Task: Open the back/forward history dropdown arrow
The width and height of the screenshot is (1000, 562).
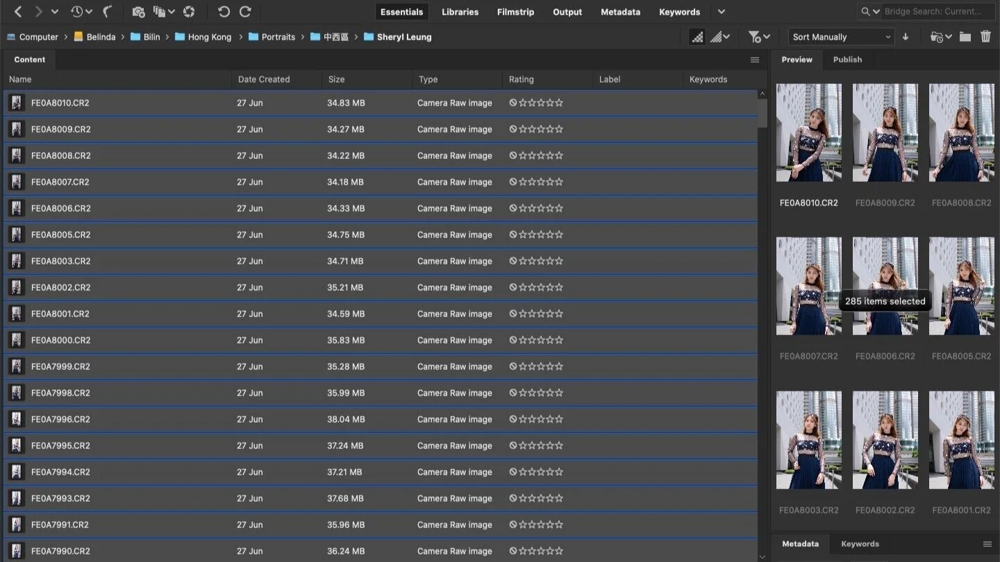Action: pyautogui.click(x=55, y=12)
